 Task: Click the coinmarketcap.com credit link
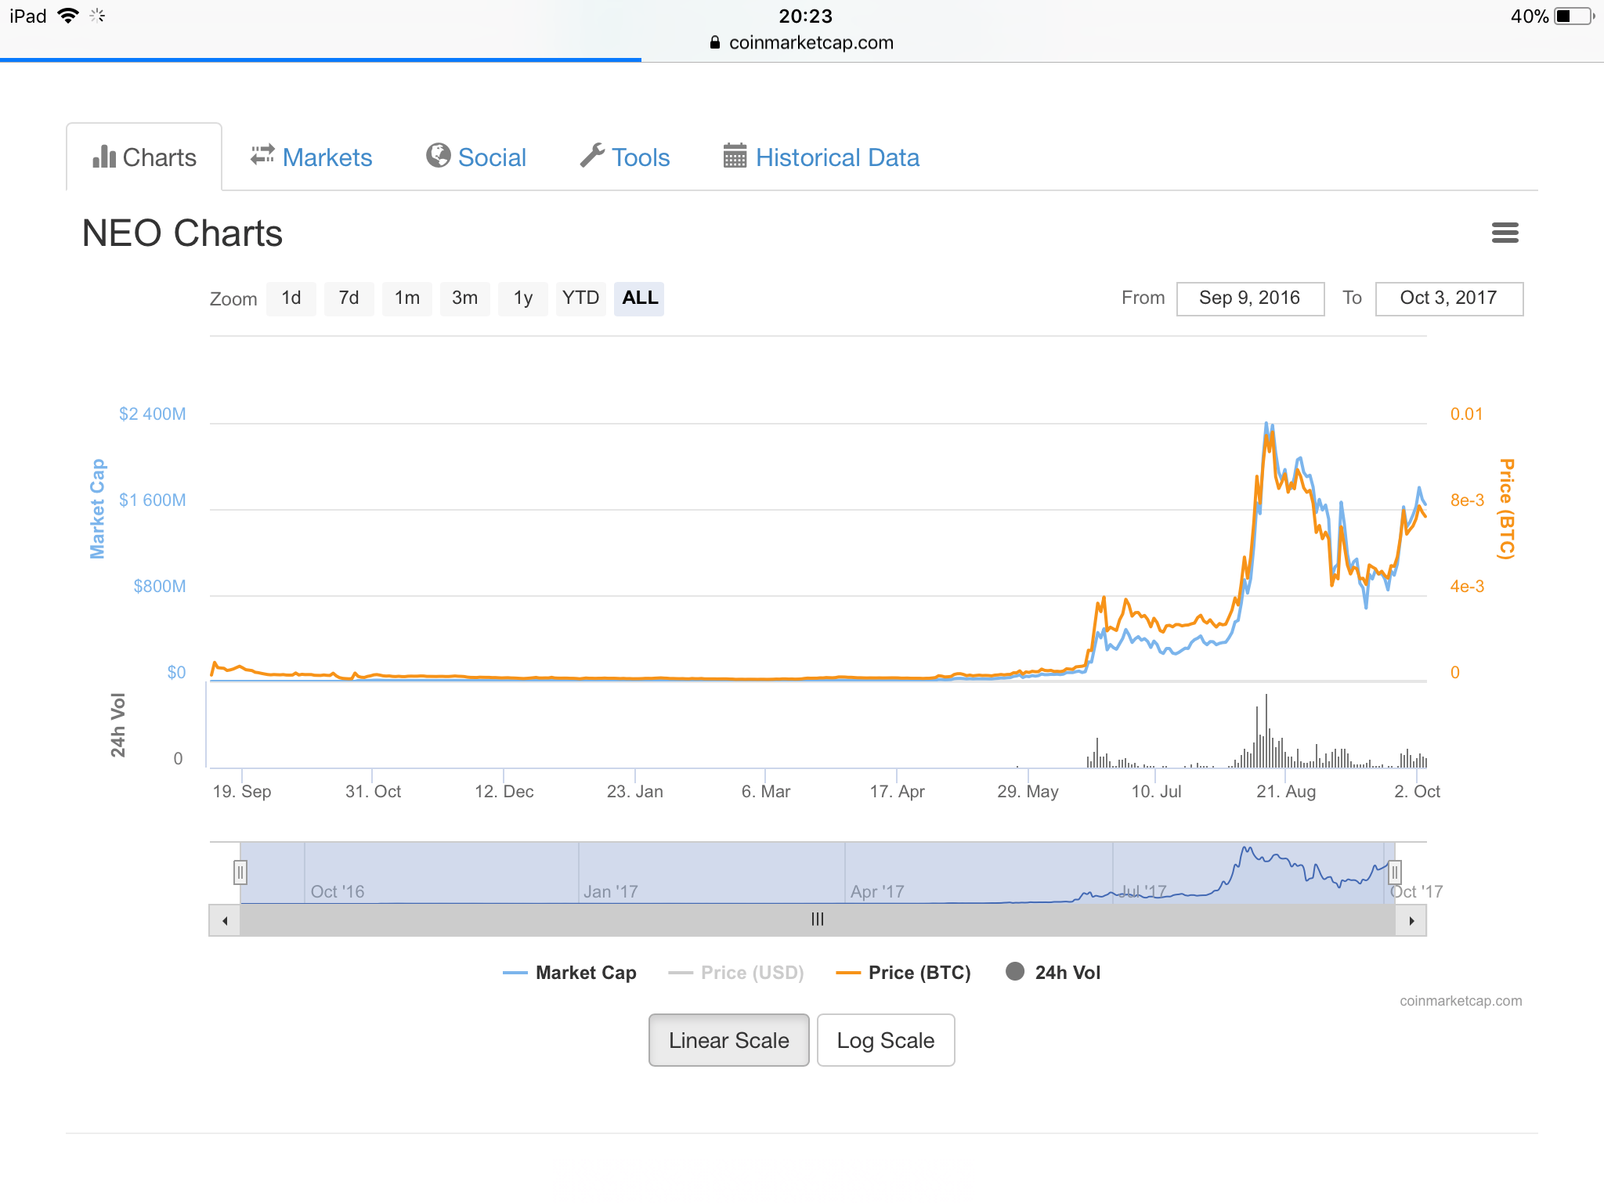(1461, 1001)
